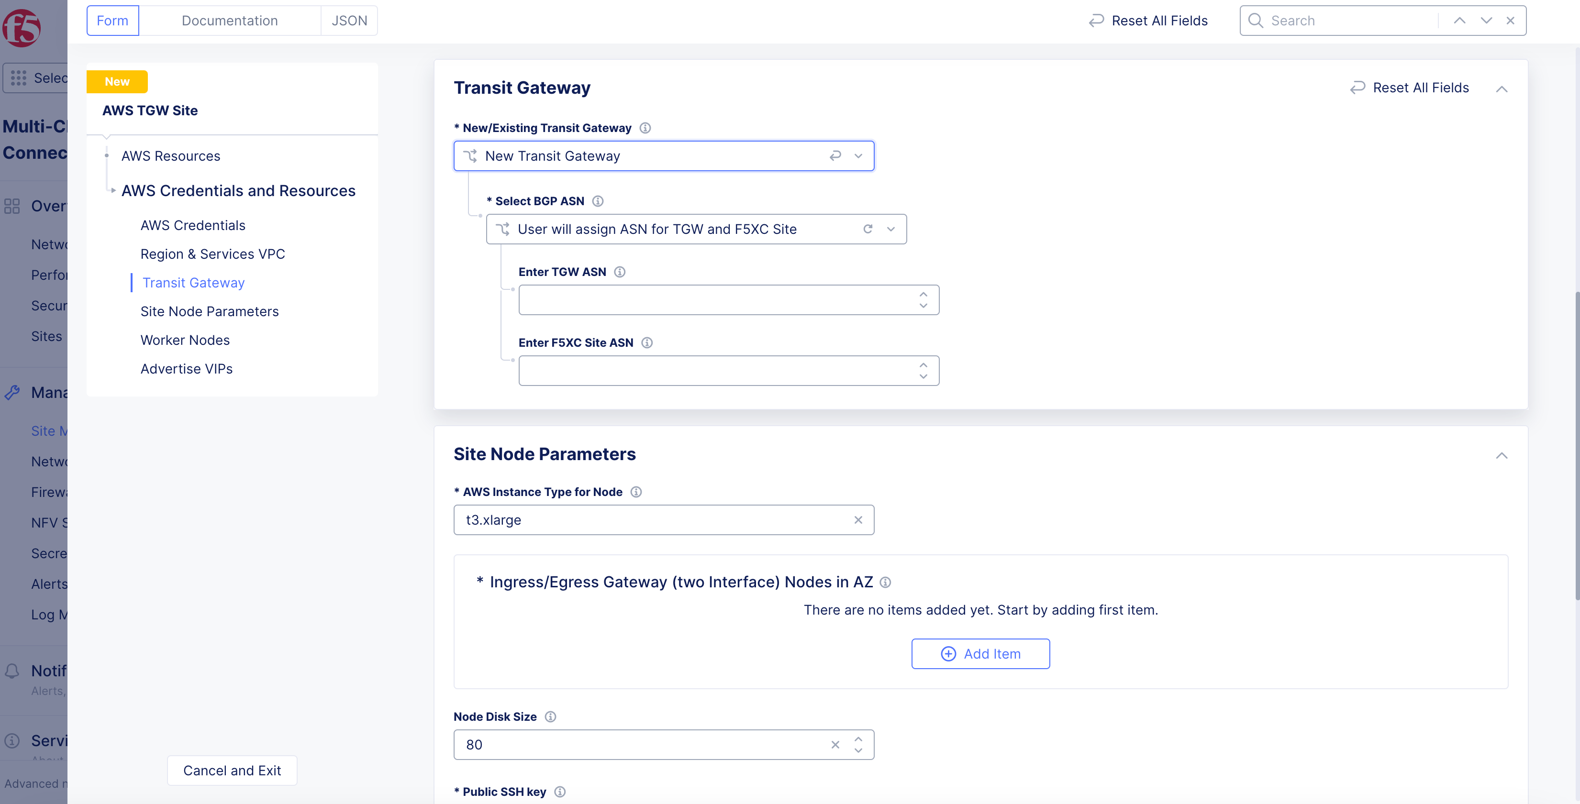The width and height of the screenshot is (1580, 804).
Task: Go to previous search result arrow
Action: (1459, 20)
